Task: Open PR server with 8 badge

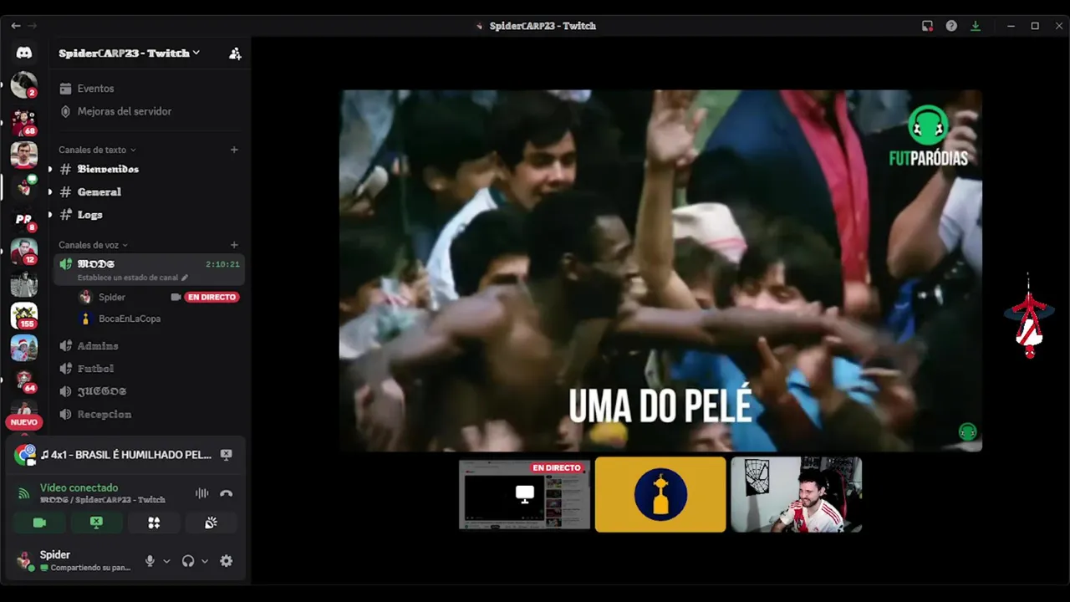Action: point(24,219)
